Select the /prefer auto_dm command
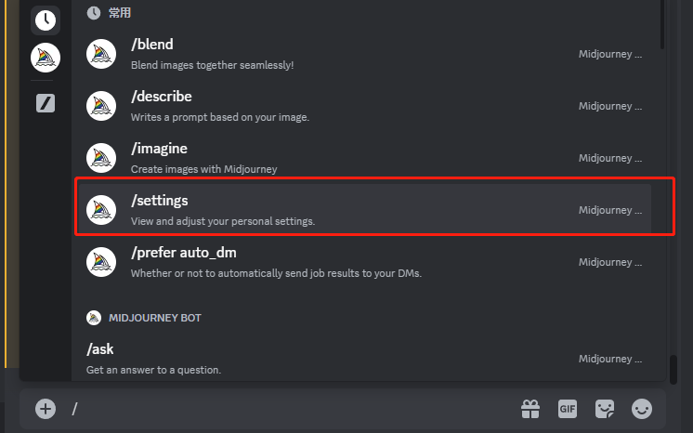693x433 pixels. coord(365,262)
